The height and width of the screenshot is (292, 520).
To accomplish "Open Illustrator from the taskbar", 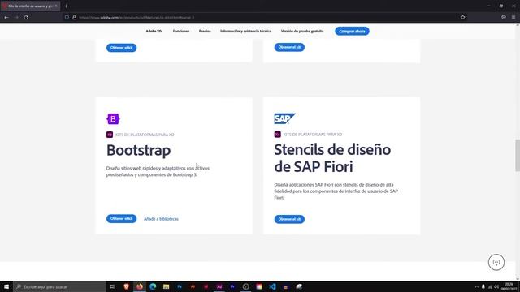I will 193,286.
